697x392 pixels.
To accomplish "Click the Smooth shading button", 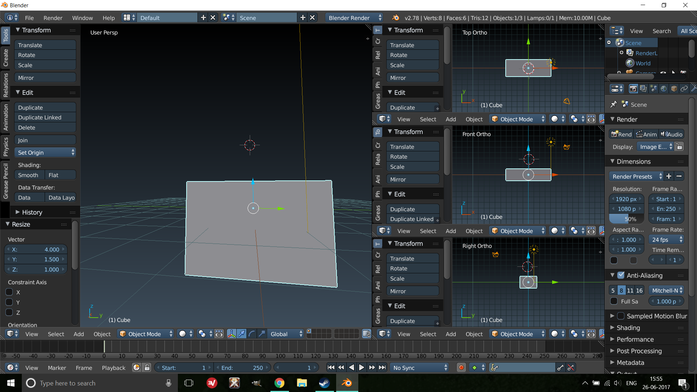I will pos(28,175).
